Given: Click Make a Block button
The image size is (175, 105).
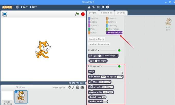Looking at the screenshot, I should (97, 39).
